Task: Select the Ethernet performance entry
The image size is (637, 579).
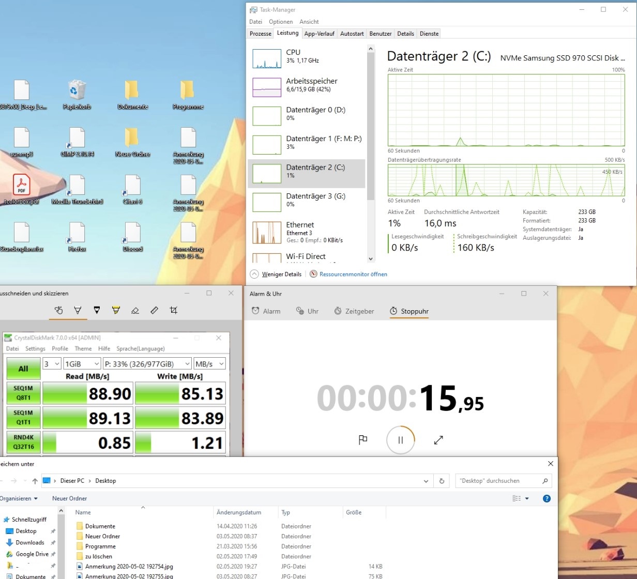Action: pyautogui.click(x=307, y=232)
